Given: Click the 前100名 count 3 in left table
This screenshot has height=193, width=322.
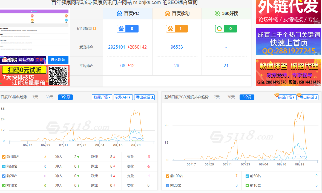Looking at the screenshot, I should pyautogui.click(x=45, y=157).
